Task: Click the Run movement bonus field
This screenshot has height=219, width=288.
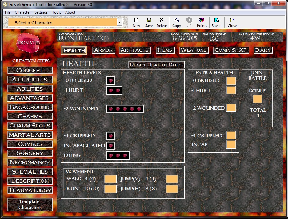Action: [110, 189]
